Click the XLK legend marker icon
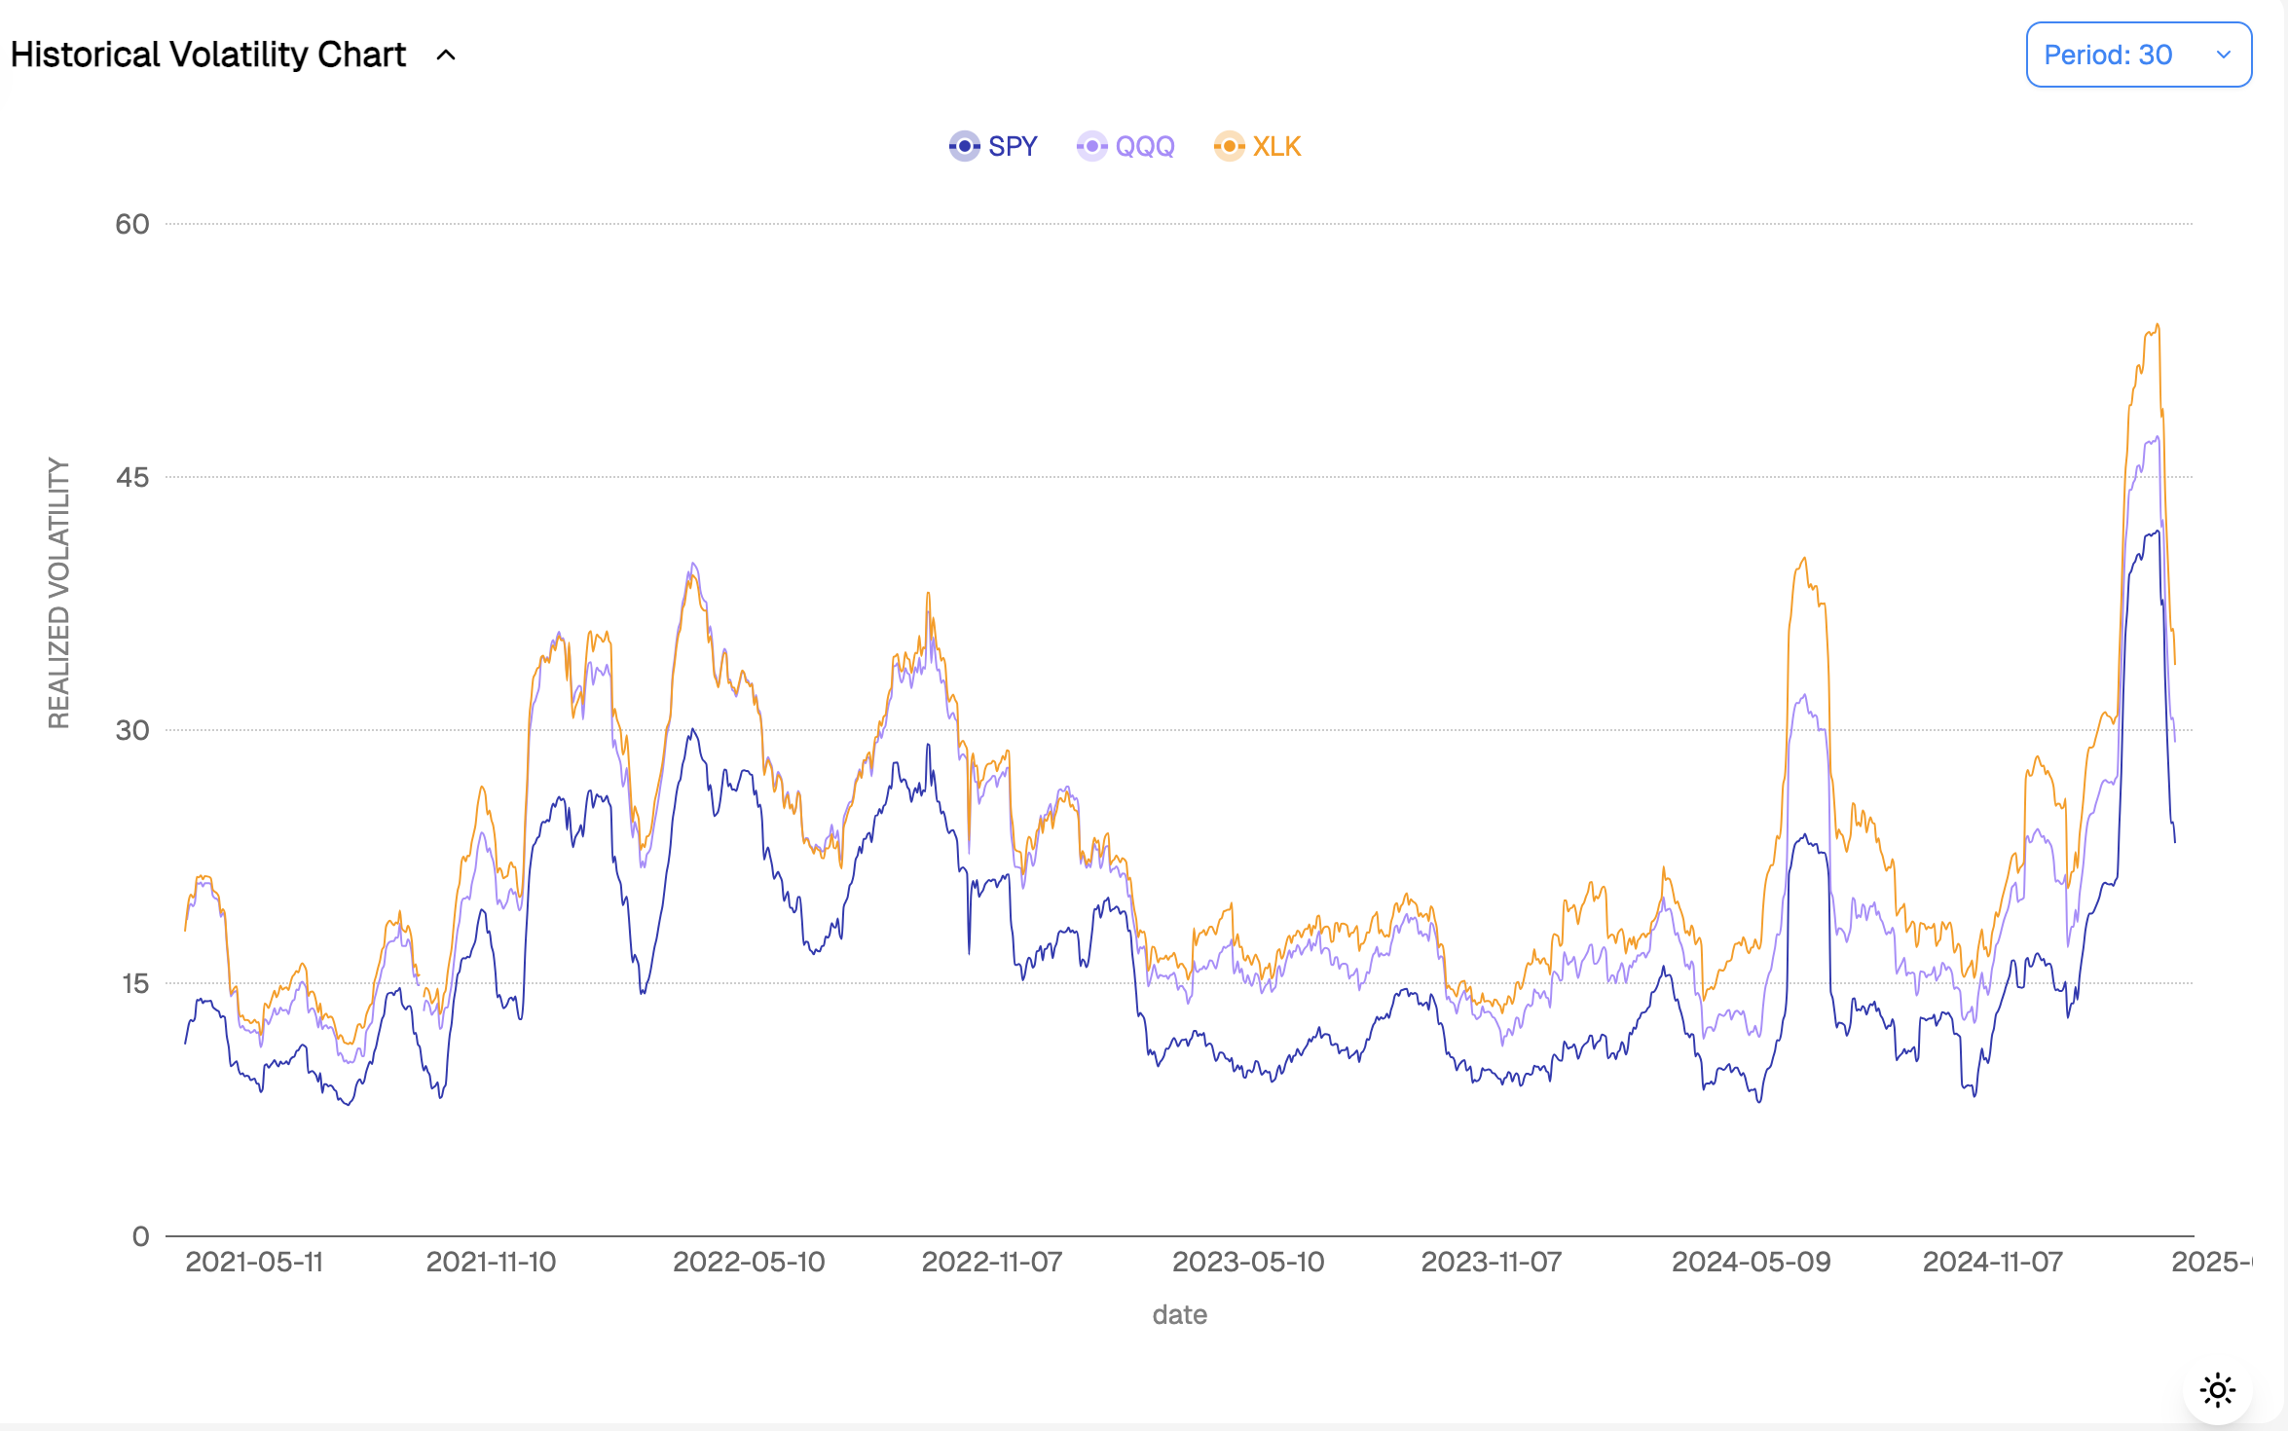 pyautogui.click(x=1229, y=146)
